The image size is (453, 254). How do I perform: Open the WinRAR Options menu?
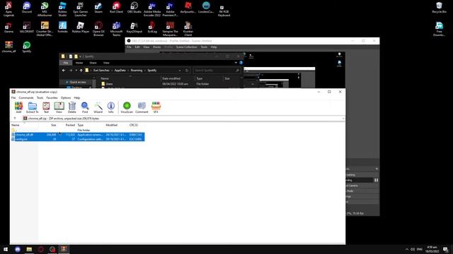[66, 98]
